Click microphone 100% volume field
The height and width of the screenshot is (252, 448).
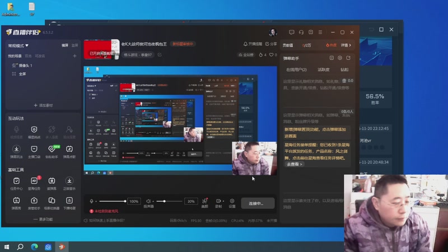(x=134, y=202)
